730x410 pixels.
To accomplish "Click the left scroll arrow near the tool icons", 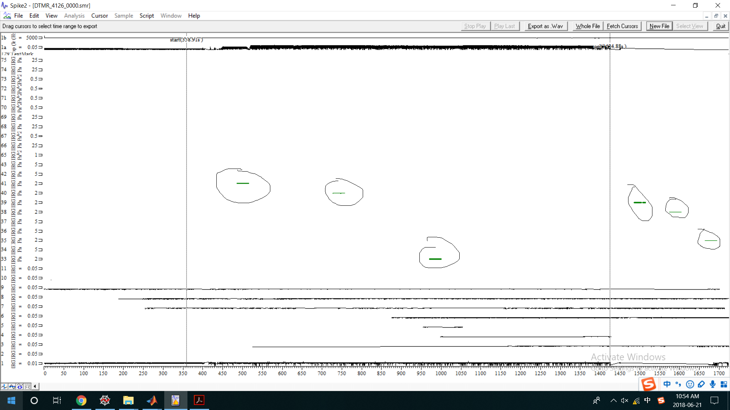I will click(x=35, y=386).
